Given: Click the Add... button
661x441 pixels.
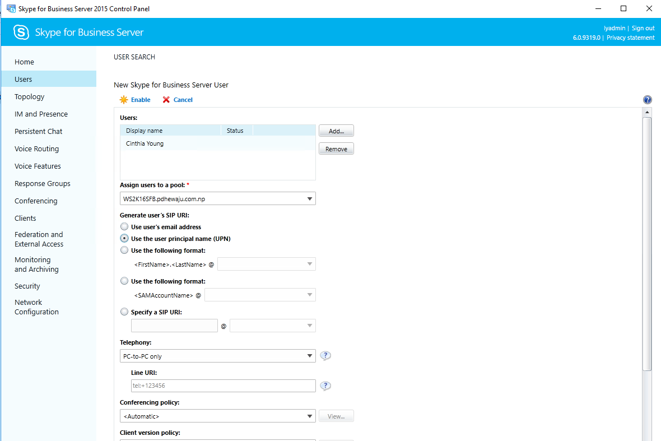Looking at the screenshot, I should (336, 131).
